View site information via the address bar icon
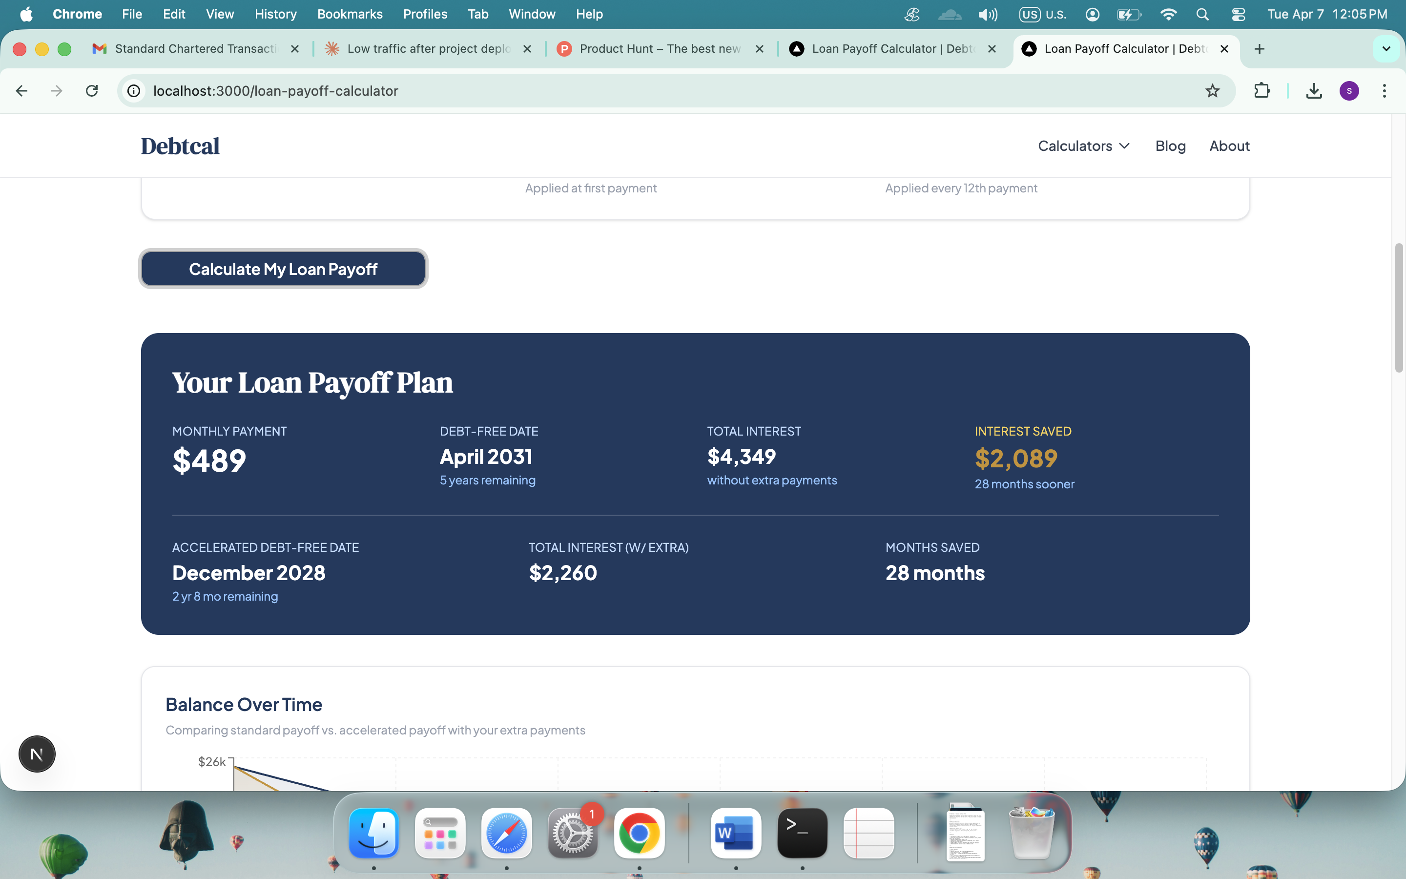The image size is (1406, 879). [x=133, y=91]
